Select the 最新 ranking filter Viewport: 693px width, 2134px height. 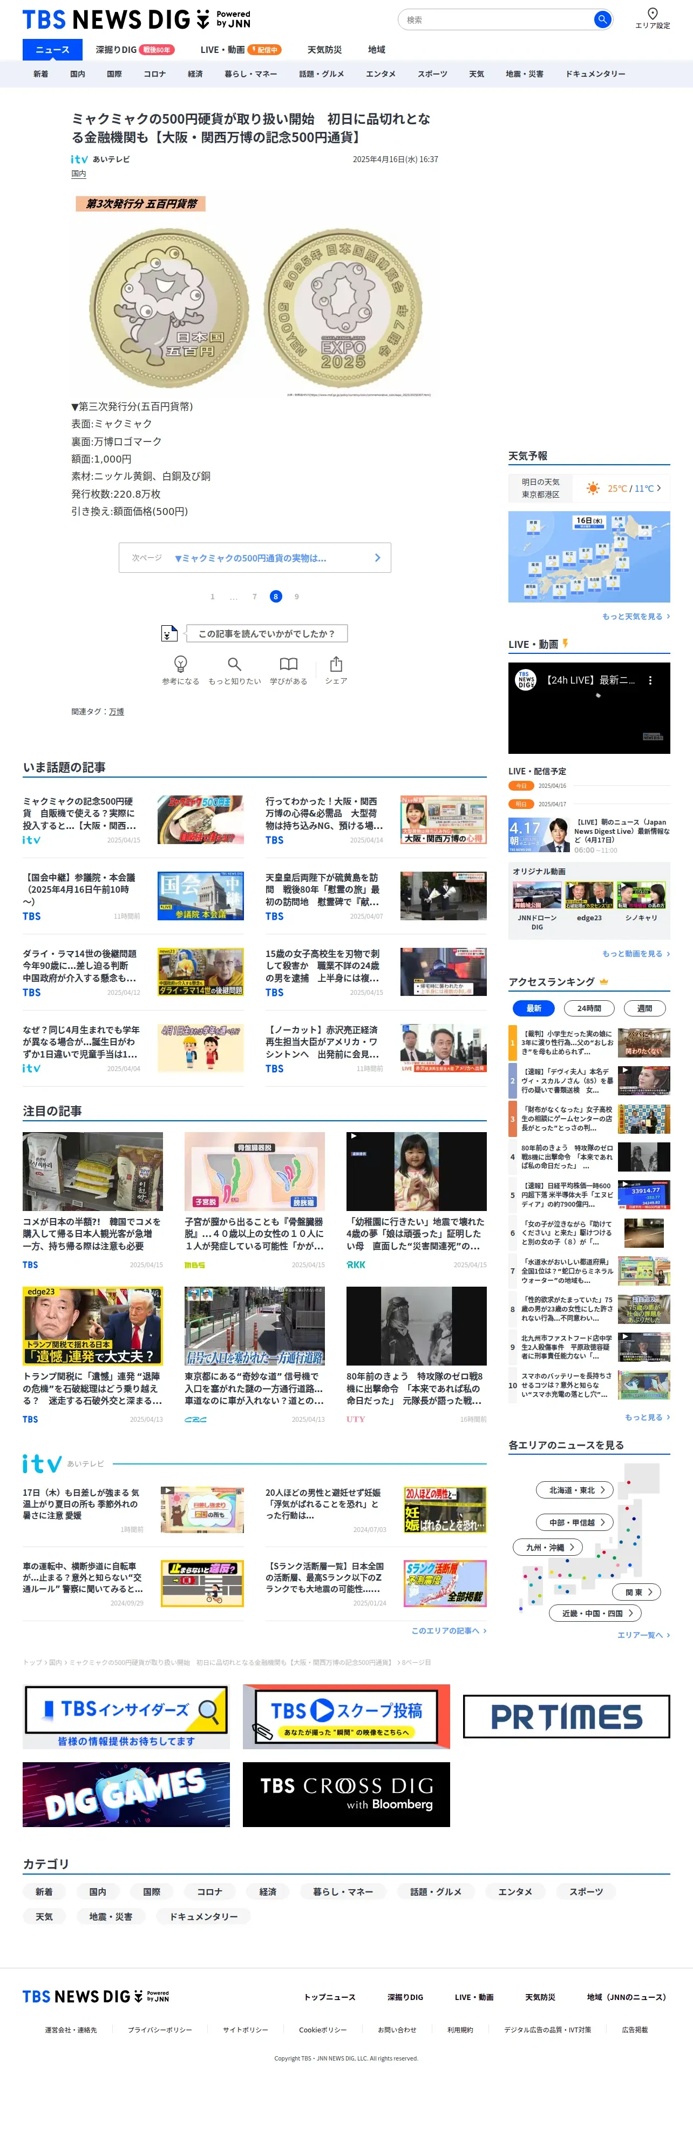tap(533, 1008)
